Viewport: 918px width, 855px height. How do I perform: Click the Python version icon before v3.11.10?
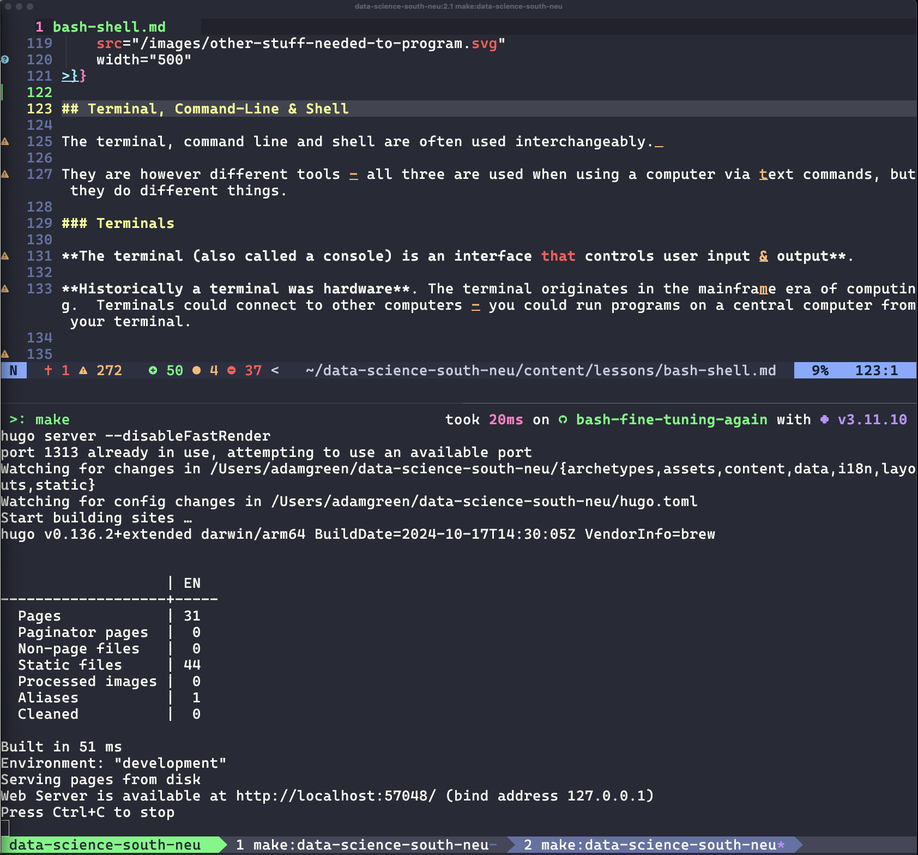[824, 420]
